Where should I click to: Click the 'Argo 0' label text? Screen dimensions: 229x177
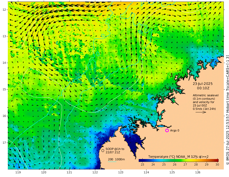pyautogui.click(x=175, y=130)
